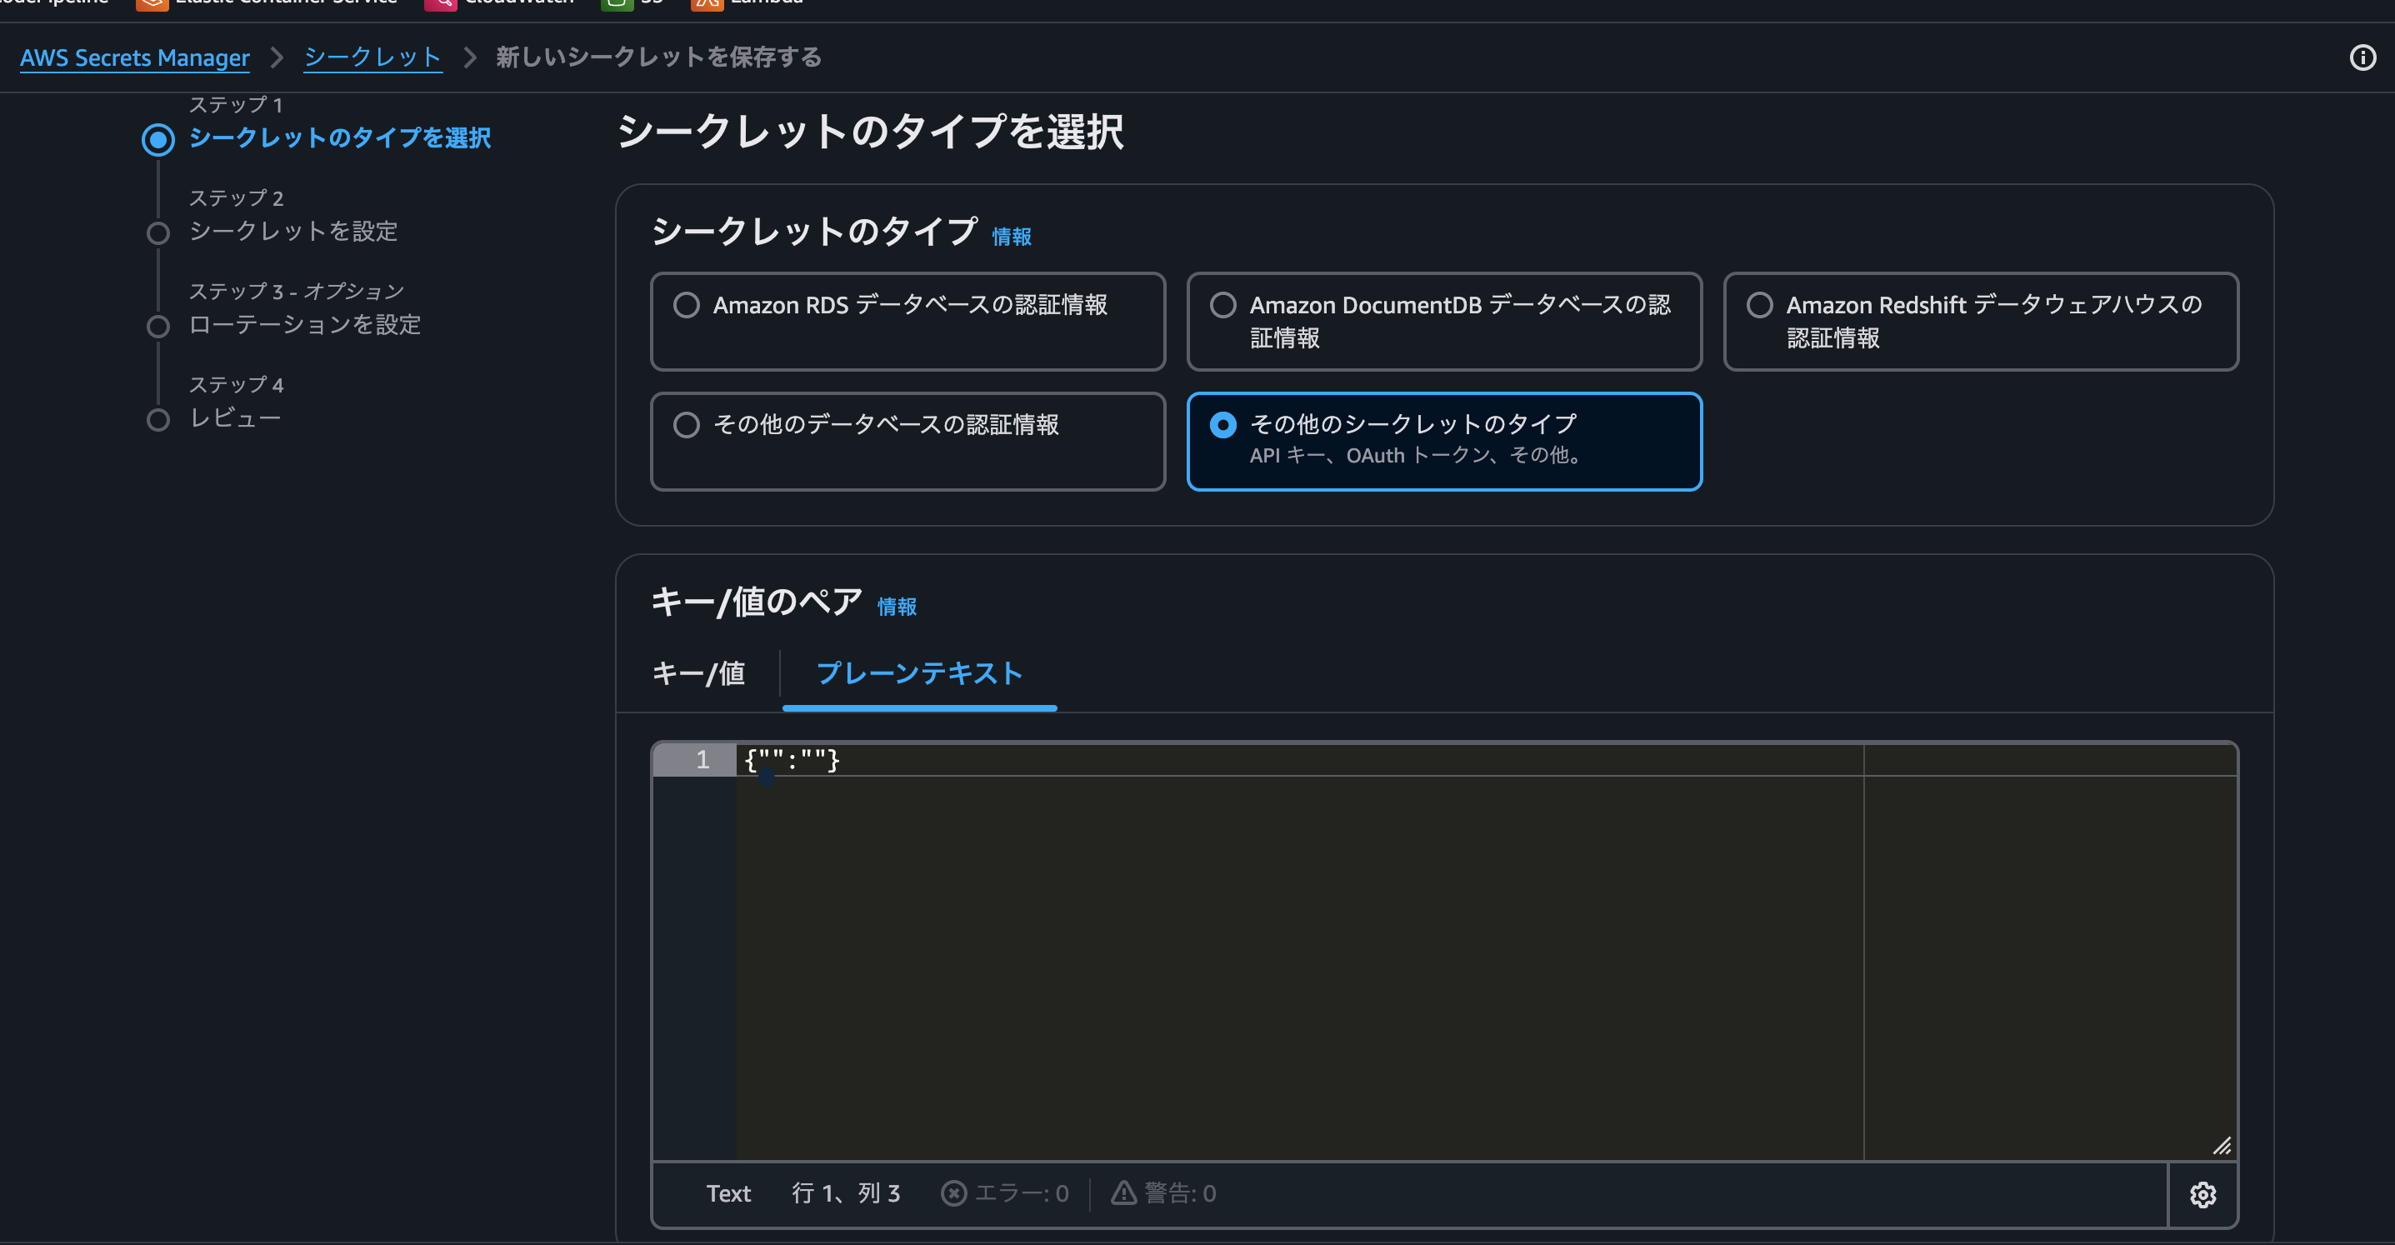Select その他のデータベースの認証情報

(687, 425)
